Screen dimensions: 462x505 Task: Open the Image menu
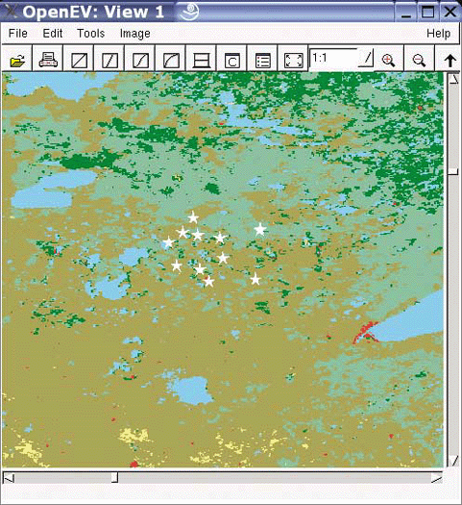(x=135, y=33)
